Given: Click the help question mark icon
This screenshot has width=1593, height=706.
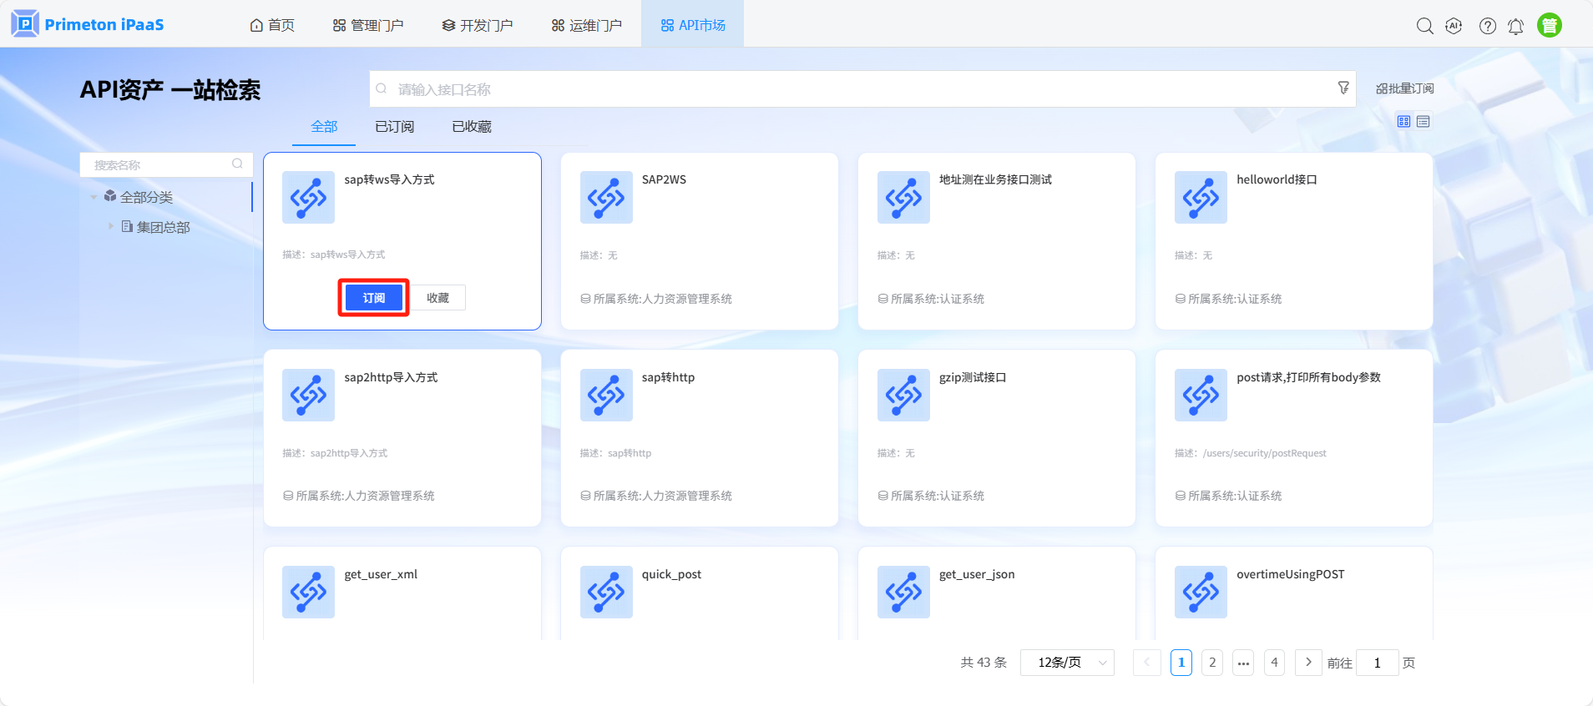Looking at the screenshot, I should coord(1487,26).
